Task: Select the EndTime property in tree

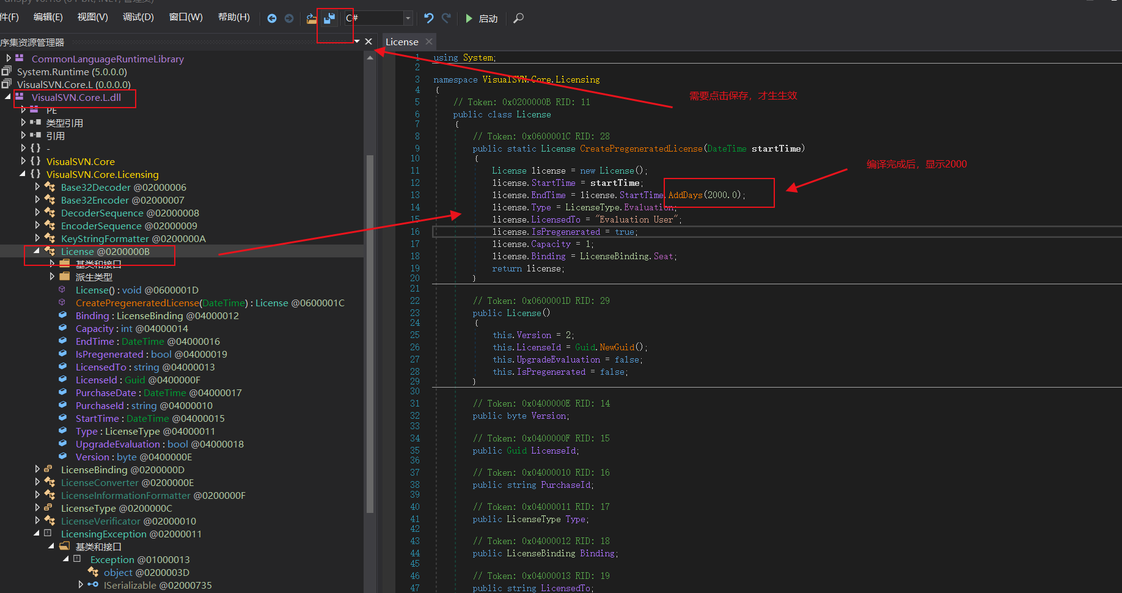Action: 95,342
